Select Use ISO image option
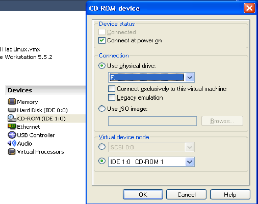 [x=102, y=109]
